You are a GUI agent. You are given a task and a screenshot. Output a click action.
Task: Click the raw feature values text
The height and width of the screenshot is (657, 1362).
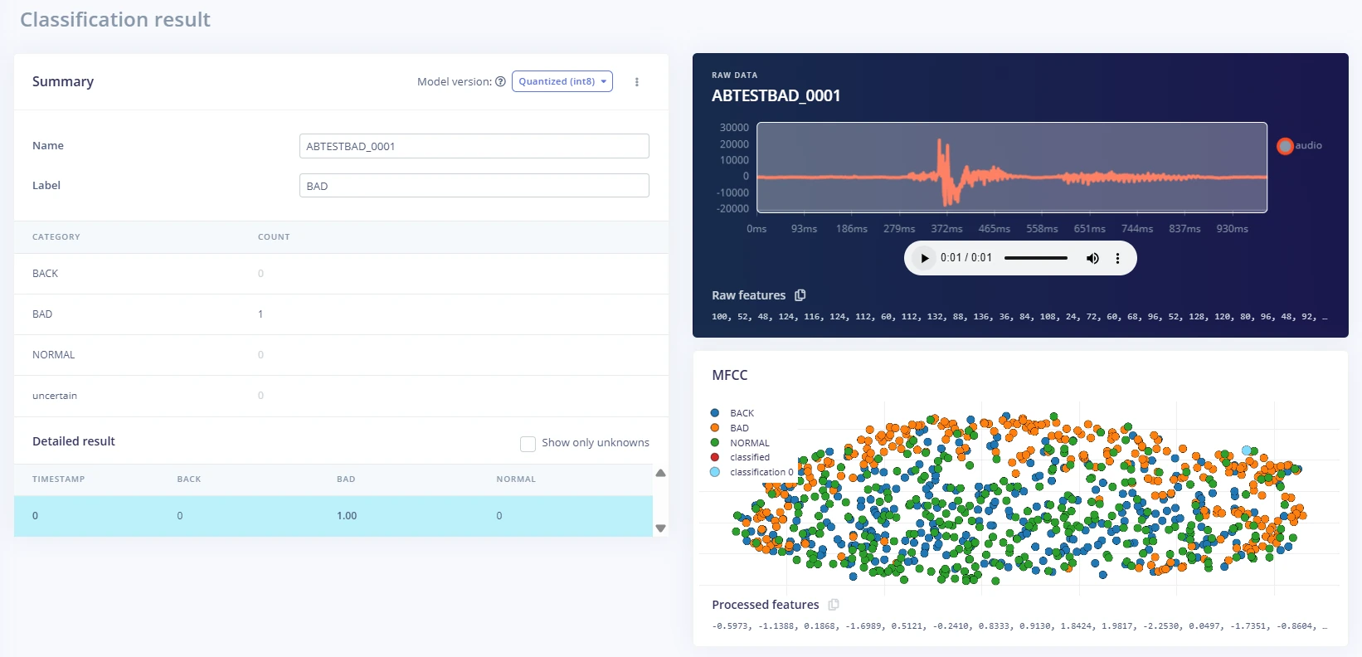(x=1019, y=317)
